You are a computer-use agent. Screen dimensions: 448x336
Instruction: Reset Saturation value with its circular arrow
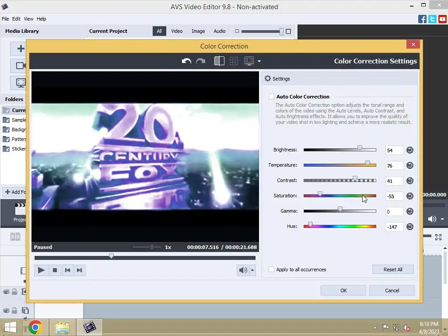[409, 196]
